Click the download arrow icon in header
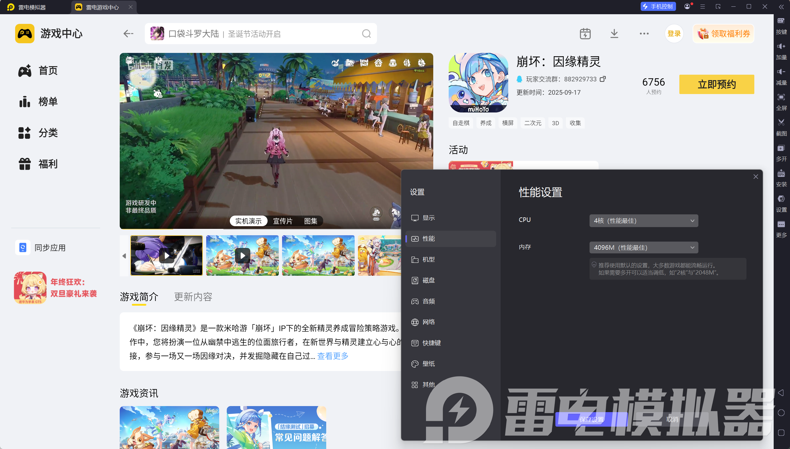 [x=614, y=34]
